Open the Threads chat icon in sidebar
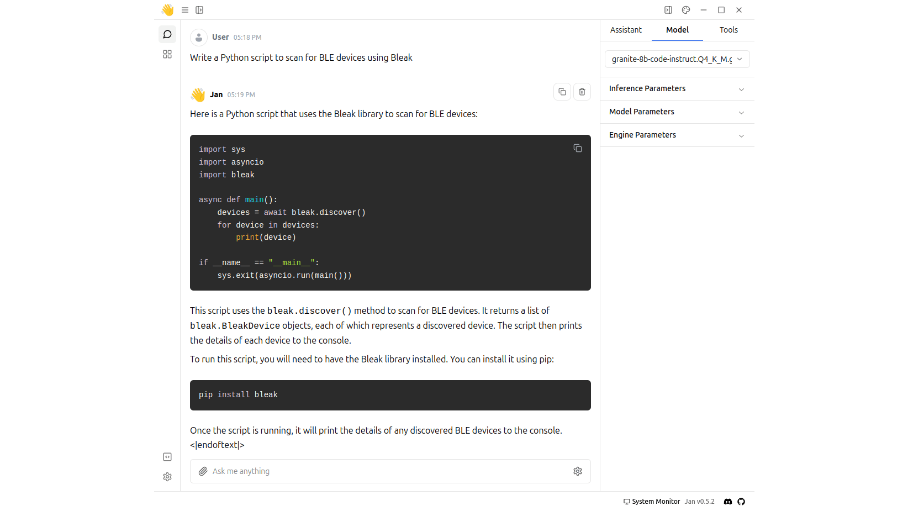 tap(167, 34)
